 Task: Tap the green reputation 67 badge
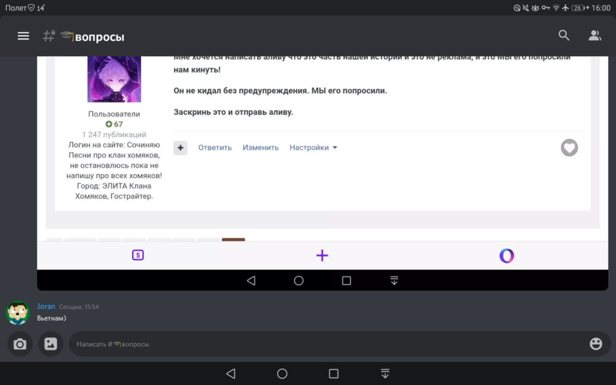pos(114,124)
